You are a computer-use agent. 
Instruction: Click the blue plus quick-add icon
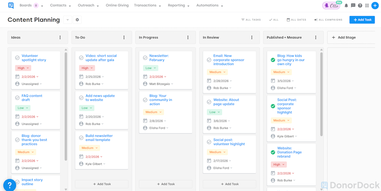375,5
